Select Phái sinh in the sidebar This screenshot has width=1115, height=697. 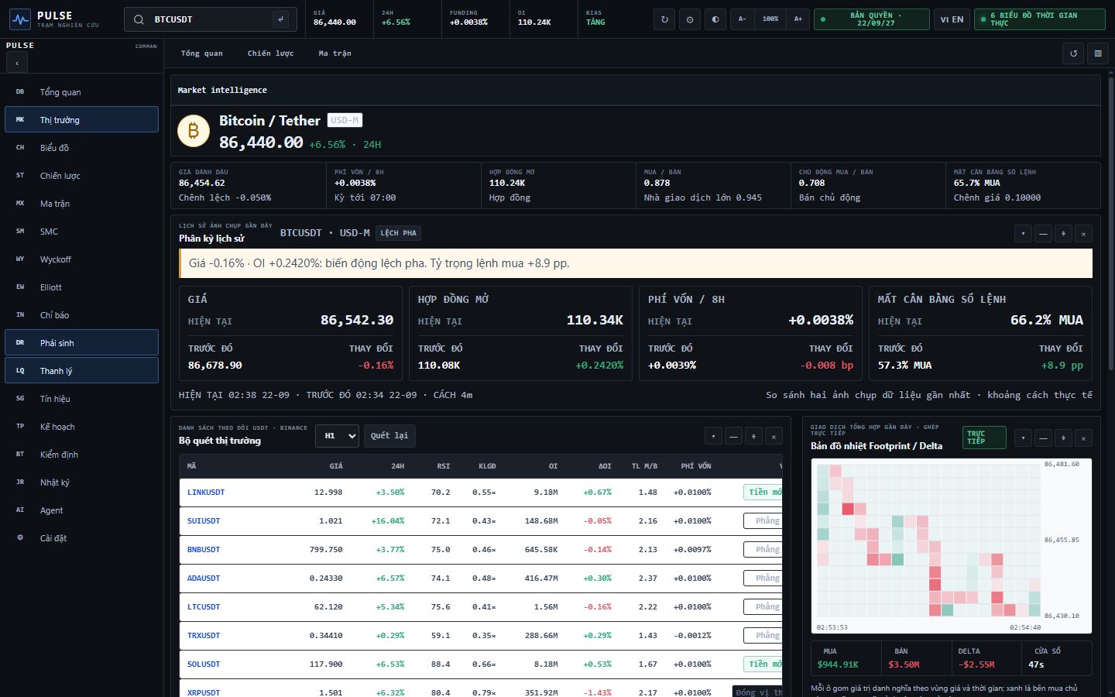click(81, 343)
